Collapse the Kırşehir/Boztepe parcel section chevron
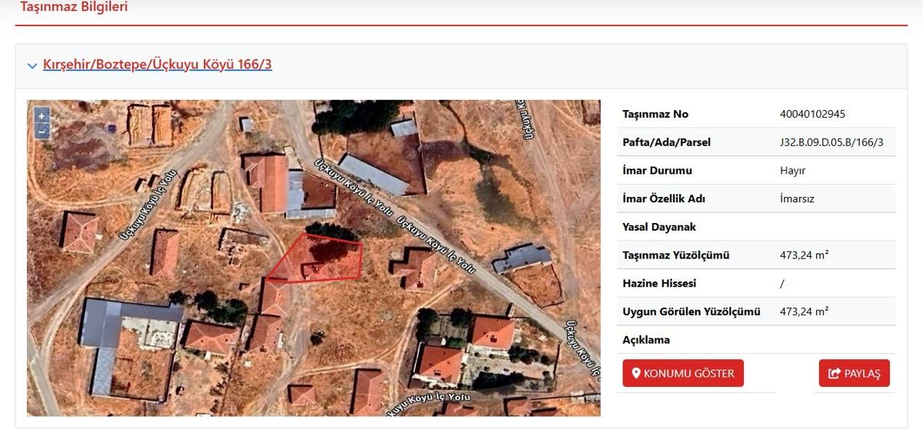The height and width of the screenshot is (433, 923). click(x=32, y=65)
